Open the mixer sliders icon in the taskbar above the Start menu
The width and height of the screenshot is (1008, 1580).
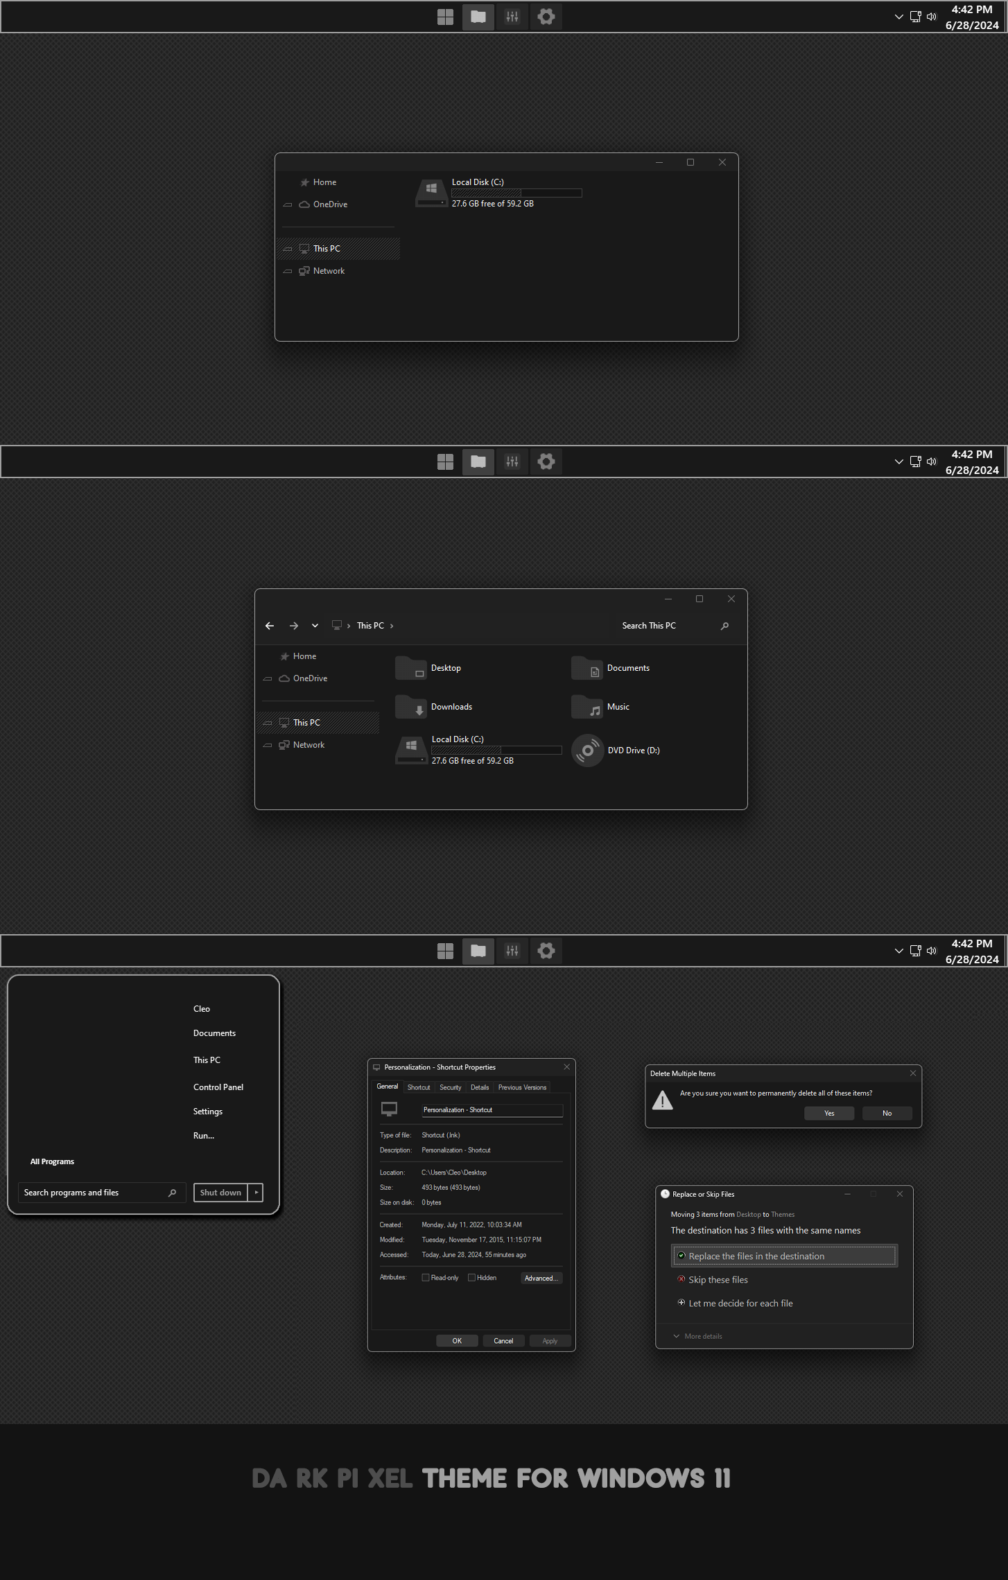tap(512, 951)
